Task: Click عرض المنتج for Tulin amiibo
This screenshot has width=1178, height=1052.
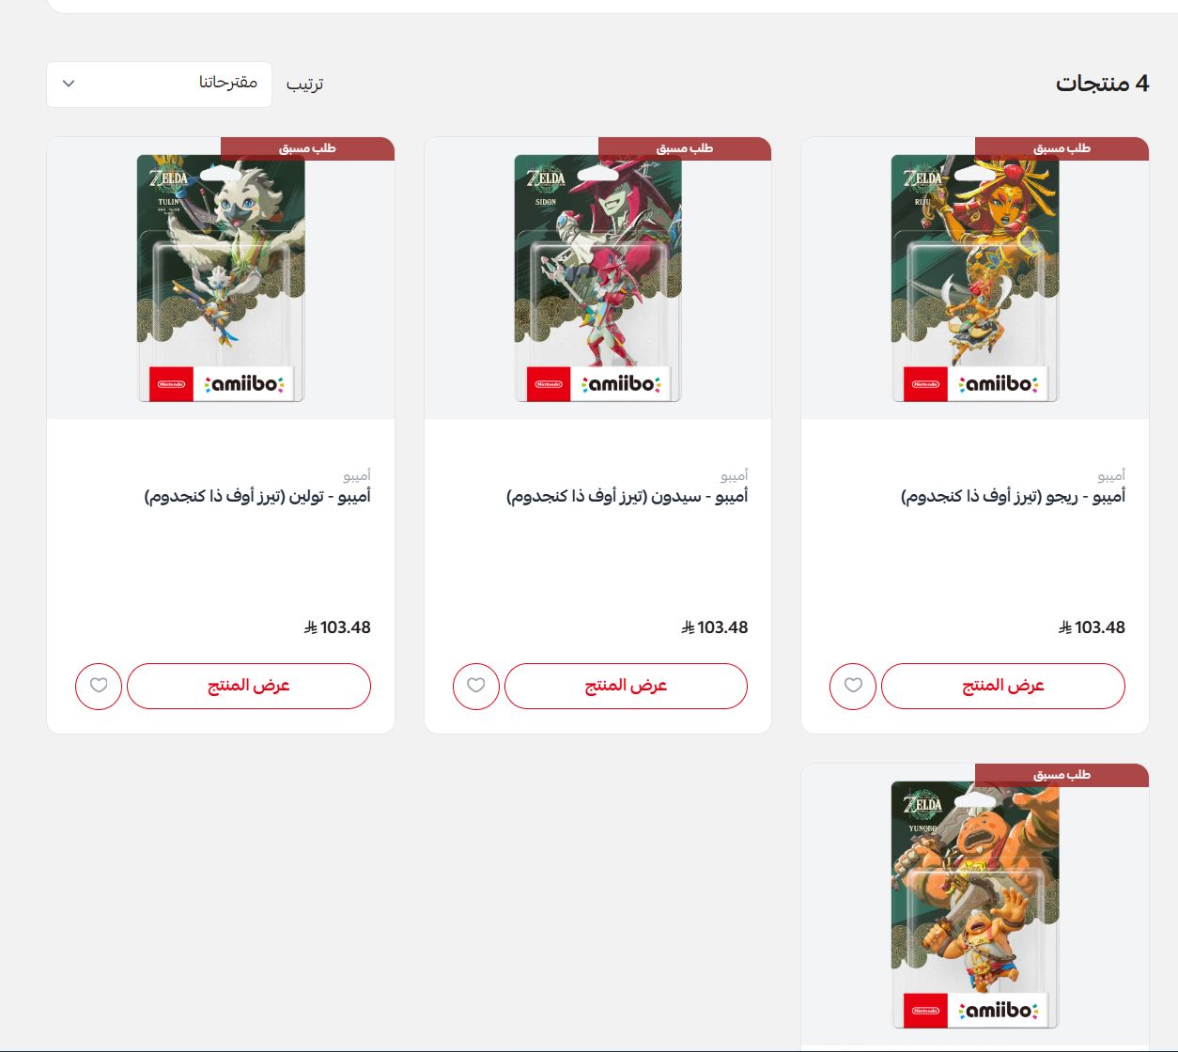Action: (x=249, y=686)
